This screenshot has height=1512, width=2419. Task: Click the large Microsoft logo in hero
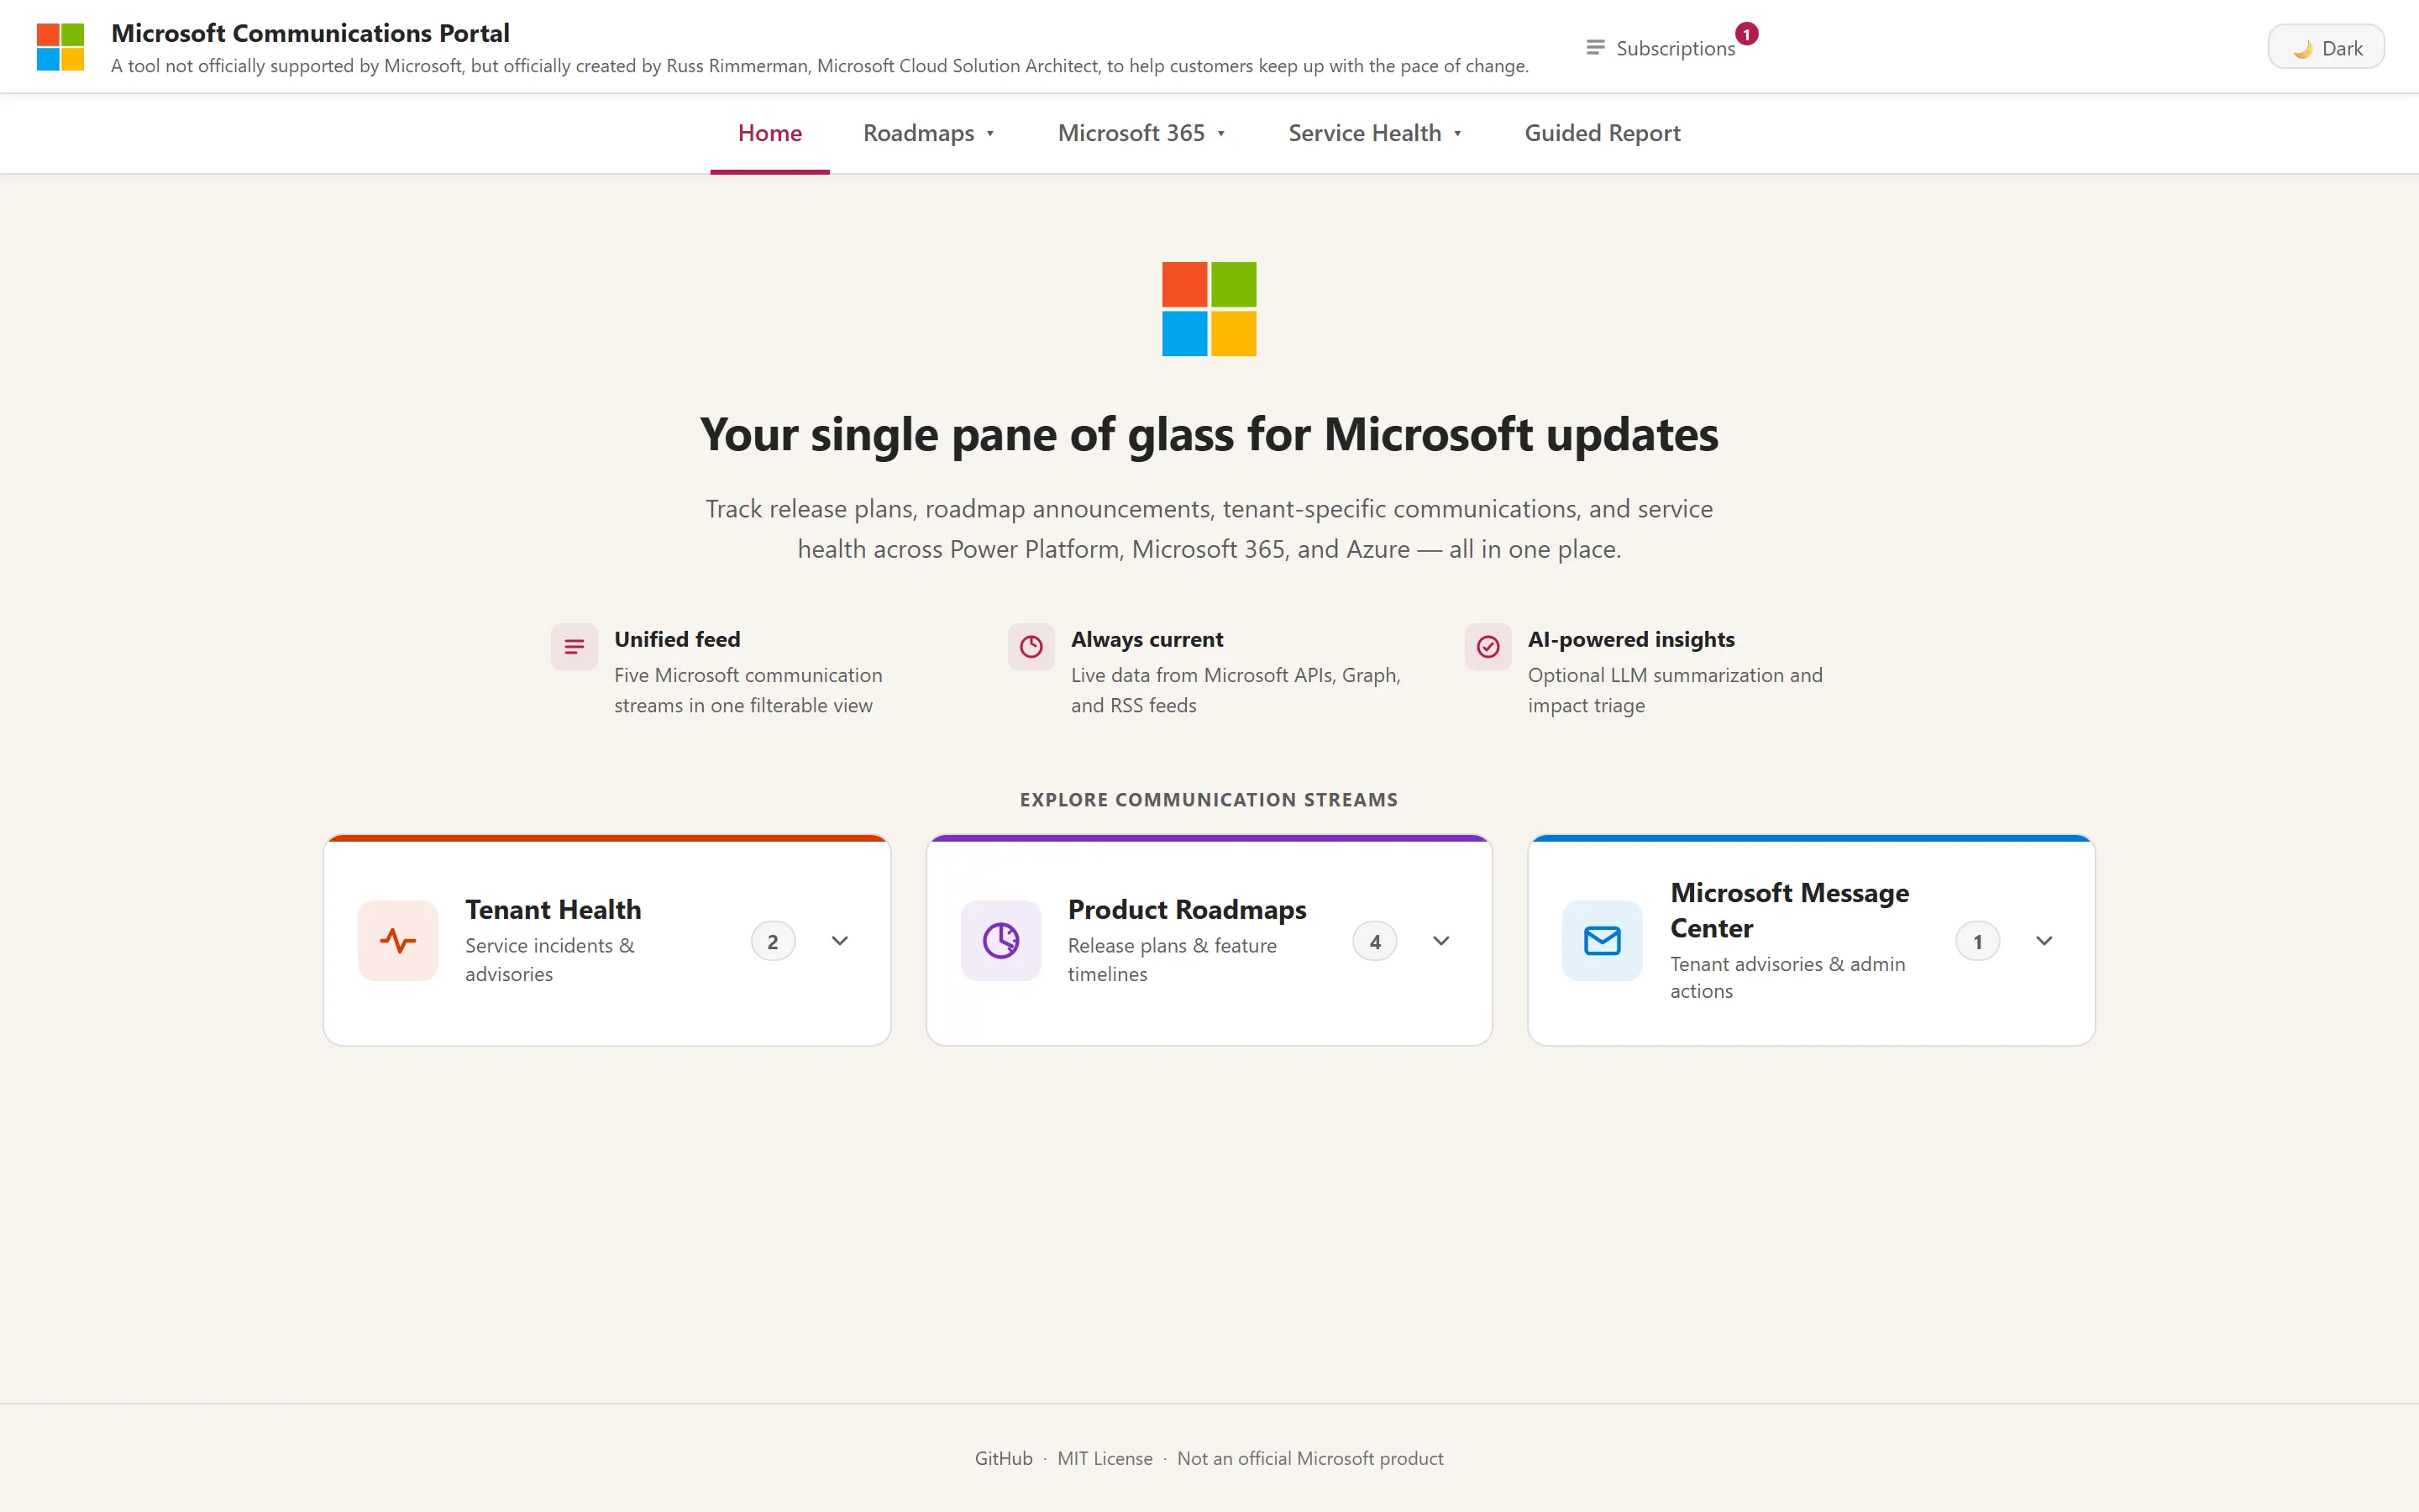(1209, 309)
